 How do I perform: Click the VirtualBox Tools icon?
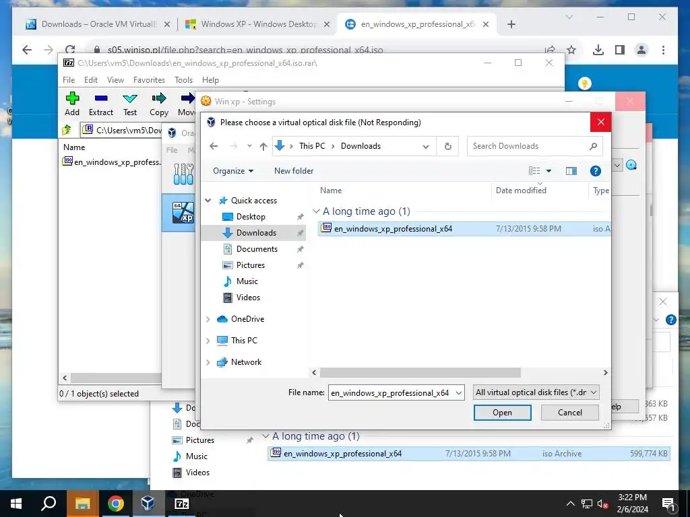pyautogui.click(x=183, y=174)
